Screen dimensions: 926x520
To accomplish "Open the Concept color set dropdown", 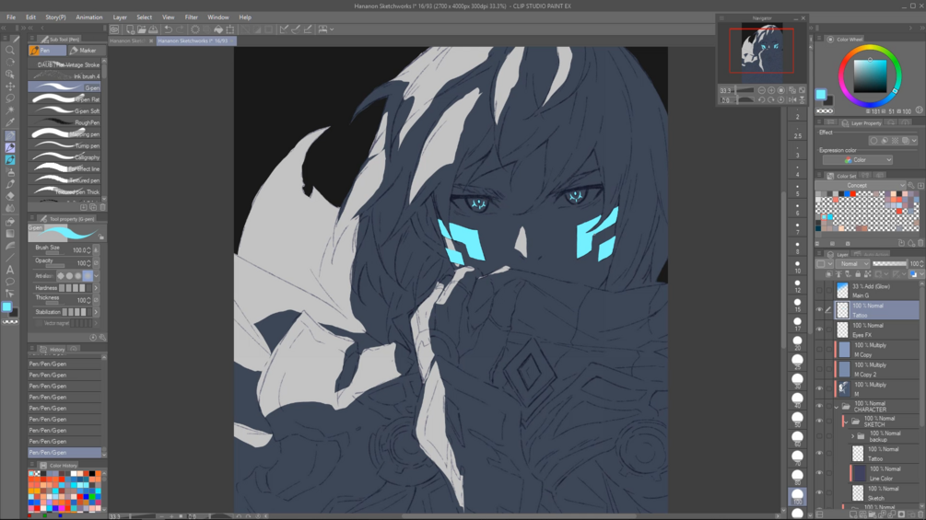I will click(861, 185).
